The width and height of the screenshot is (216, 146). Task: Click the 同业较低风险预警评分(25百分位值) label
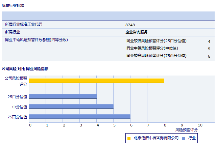pyautogui.click(x=156, y=41)
